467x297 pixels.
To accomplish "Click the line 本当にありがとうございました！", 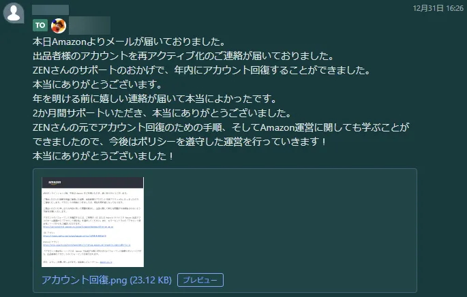I will (x=104, y=156).
